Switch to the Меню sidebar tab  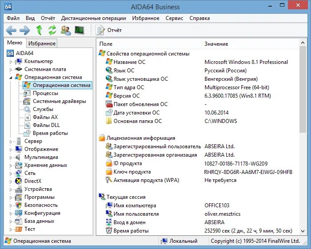point(15,43)
